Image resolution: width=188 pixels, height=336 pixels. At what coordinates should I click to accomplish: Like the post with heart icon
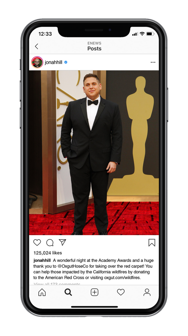(x=37, y=243)
